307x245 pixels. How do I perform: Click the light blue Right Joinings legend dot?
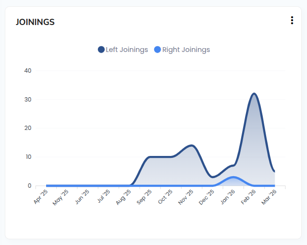click(158, 50)
